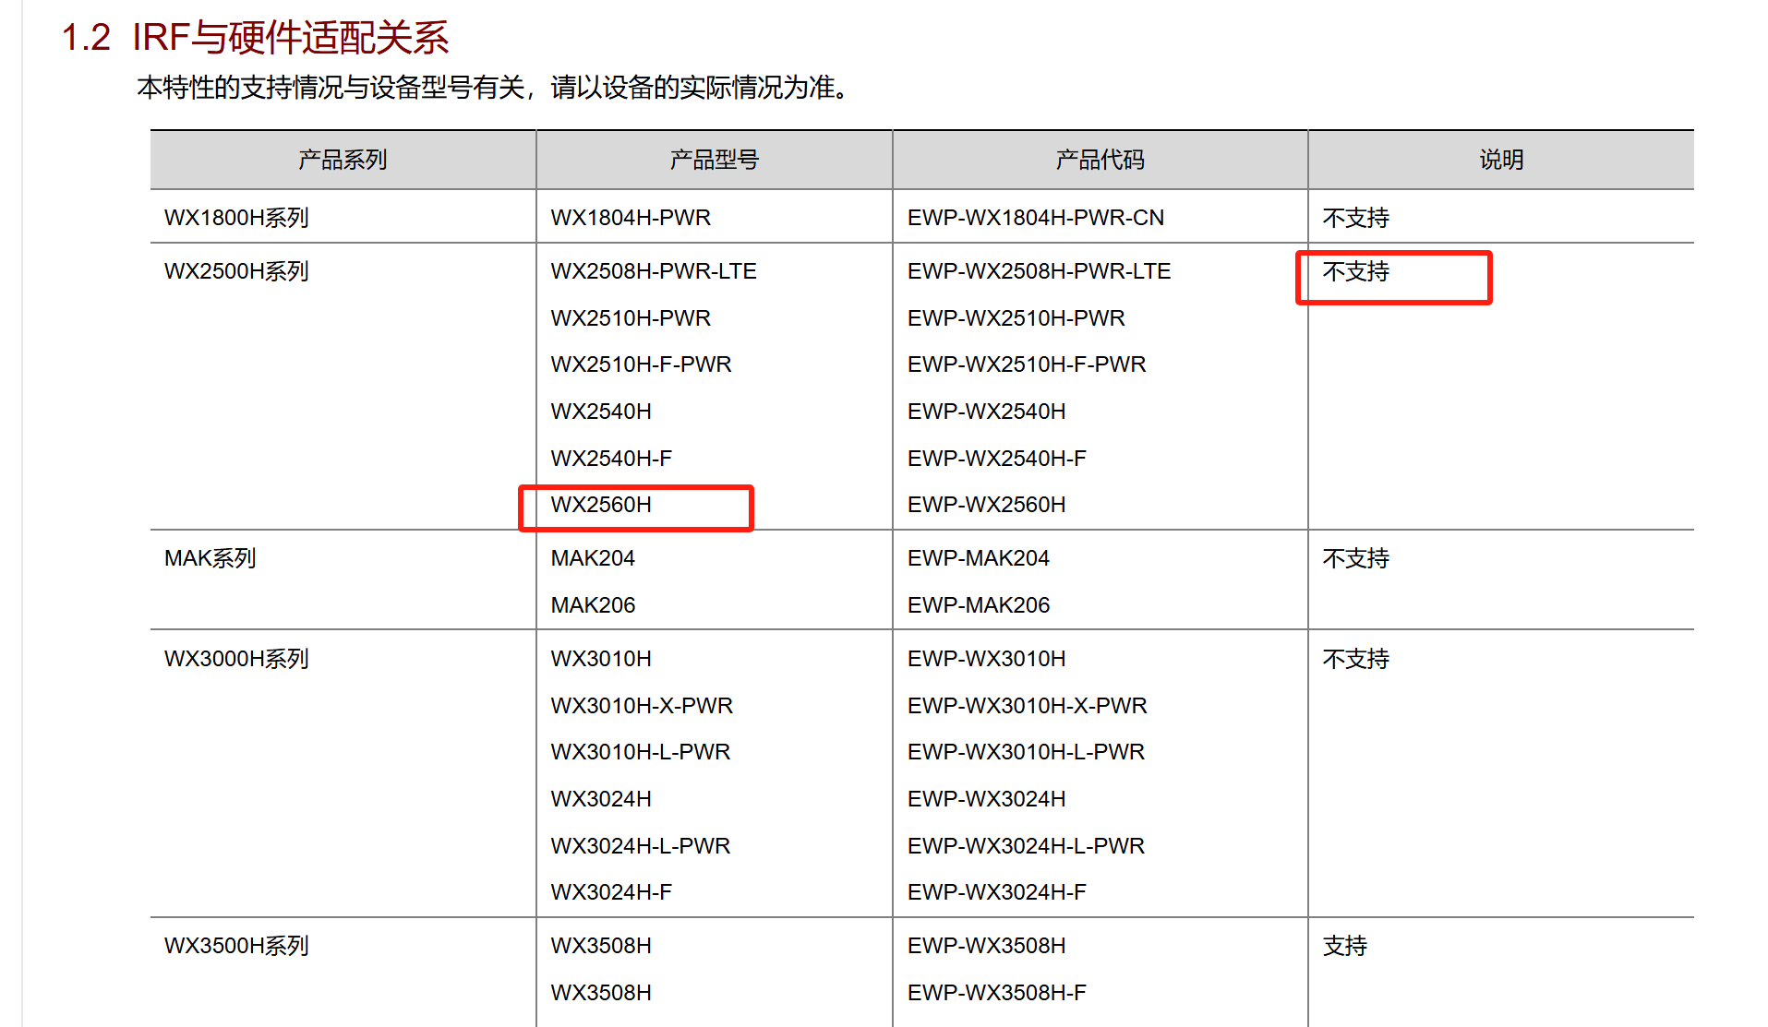Click the "说明" column header
The image size is (1768, 1027).
pos(1500,160)
